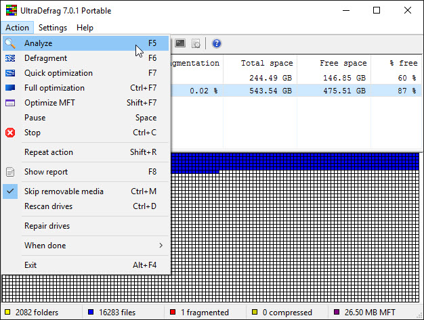
Task: Minimize the UltraDefrag window
Action: [346, 11]
